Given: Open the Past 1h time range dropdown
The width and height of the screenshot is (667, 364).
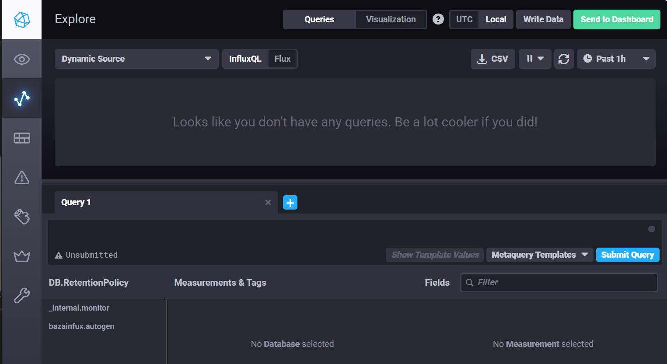Looking at the screenshot, I should point(616,59).
